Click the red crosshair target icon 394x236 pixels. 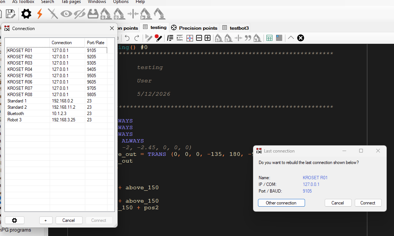point(190,38)
